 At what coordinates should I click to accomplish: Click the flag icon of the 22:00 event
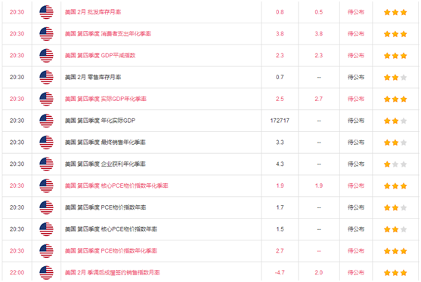[x=46, y=272]
